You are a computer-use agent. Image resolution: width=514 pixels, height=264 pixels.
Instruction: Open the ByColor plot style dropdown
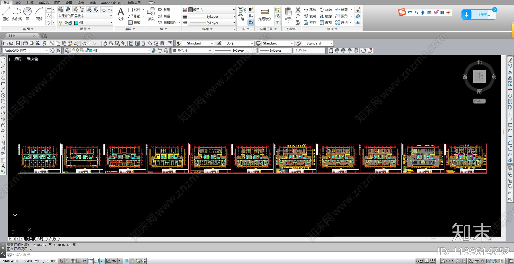tap(310, 50)
